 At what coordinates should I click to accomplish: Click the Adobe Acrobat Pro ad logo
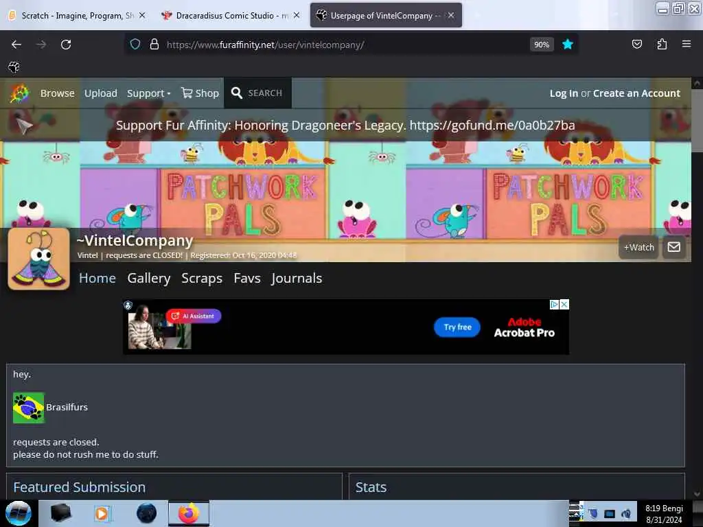[x=524, y=327]
